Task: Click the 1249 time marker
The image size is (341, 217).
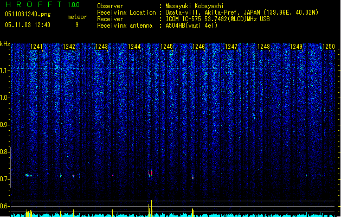Action: click(296, 47)
